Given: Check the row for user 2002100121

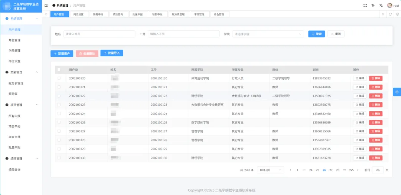Looking at the screenshot, I should point(59,87).
